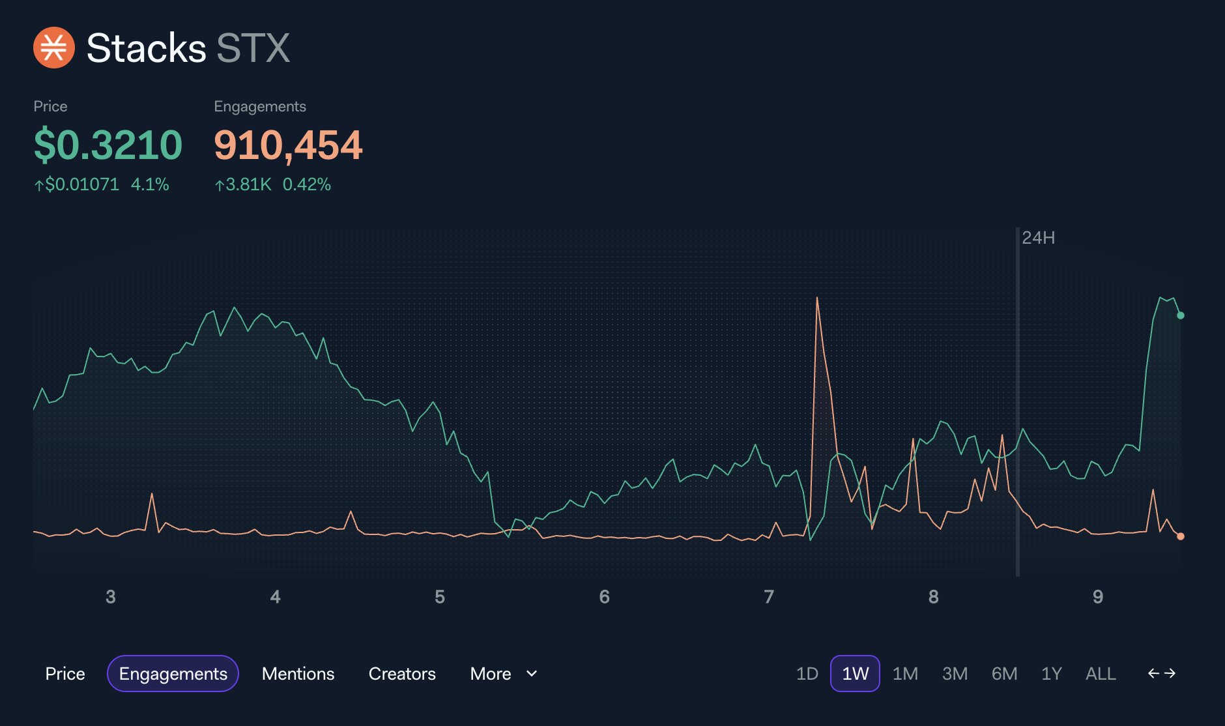Click the ↑$0.01071 price change amount
Image resolution: width=1225 pixels, height=726 pixels.
click(x=76, y=184)
